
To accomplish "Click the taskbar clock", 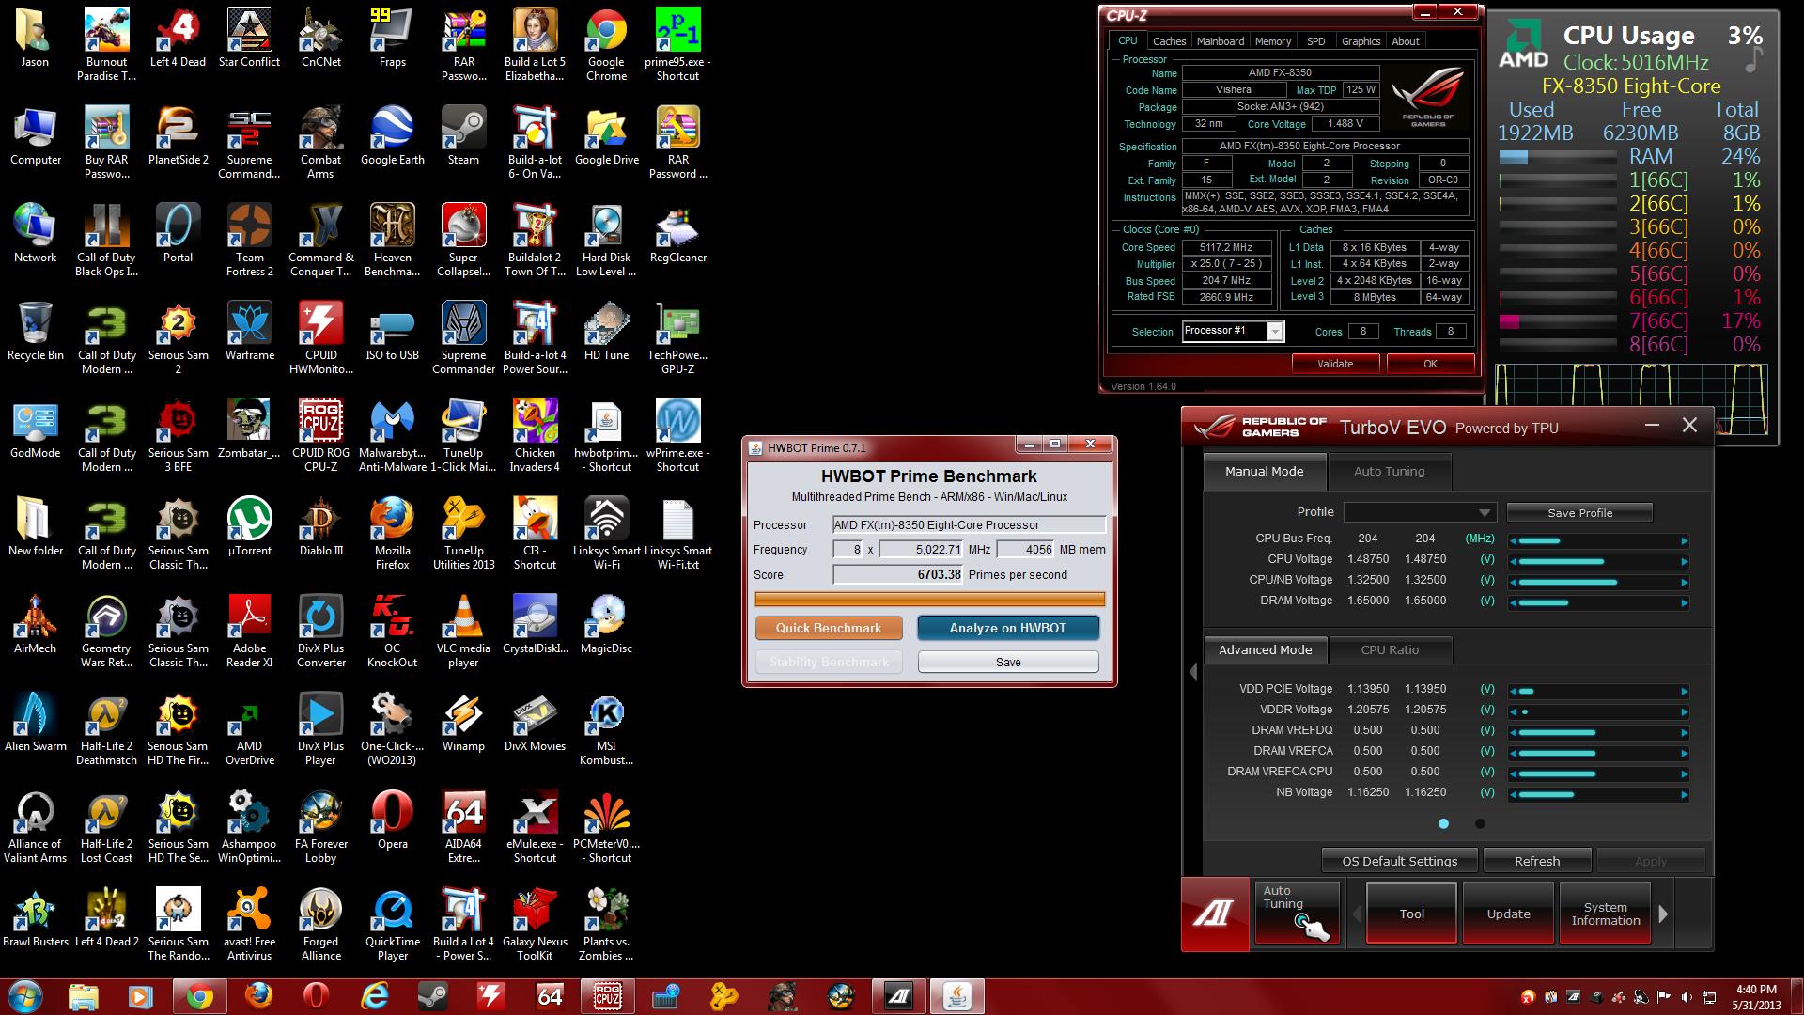I will (x=1756, y=996).
